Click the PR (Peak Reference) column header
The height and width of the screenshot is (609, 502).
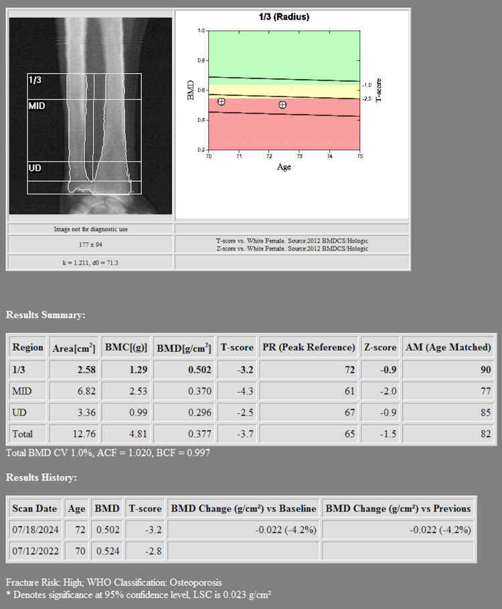click(x=309, y=347)
